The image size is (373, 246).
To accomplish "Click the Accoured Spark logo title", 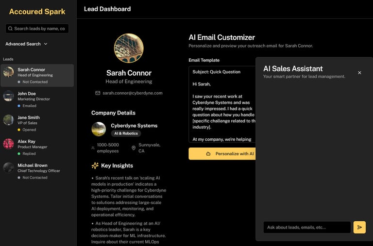I will click(x=37, y=12).
